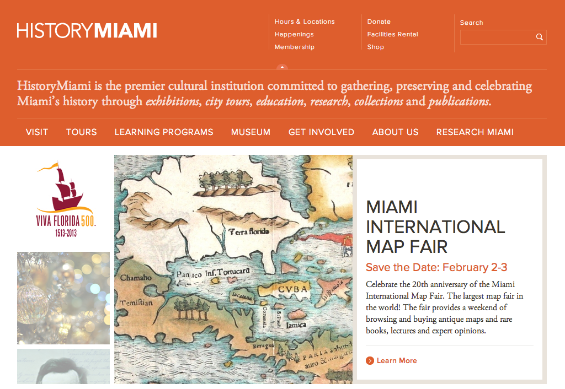
Task: Open the Hours & Locations link
Action: point(305,21)
